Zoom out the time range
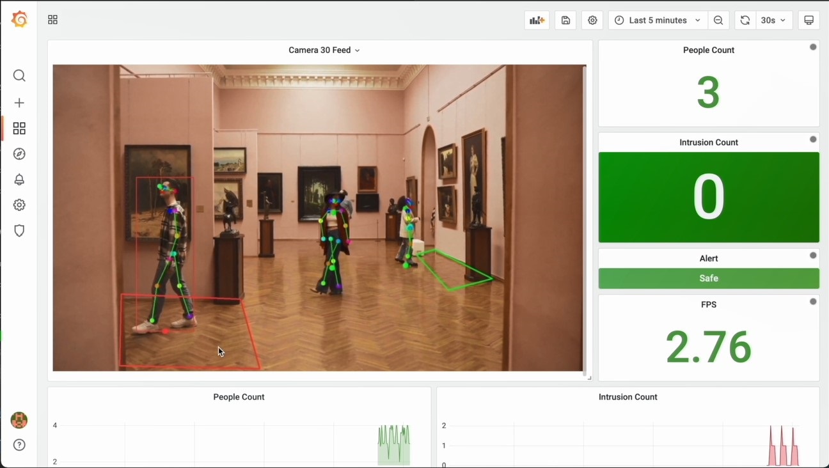Viewport: 829px width, 468px height. [x=718, y=20]
